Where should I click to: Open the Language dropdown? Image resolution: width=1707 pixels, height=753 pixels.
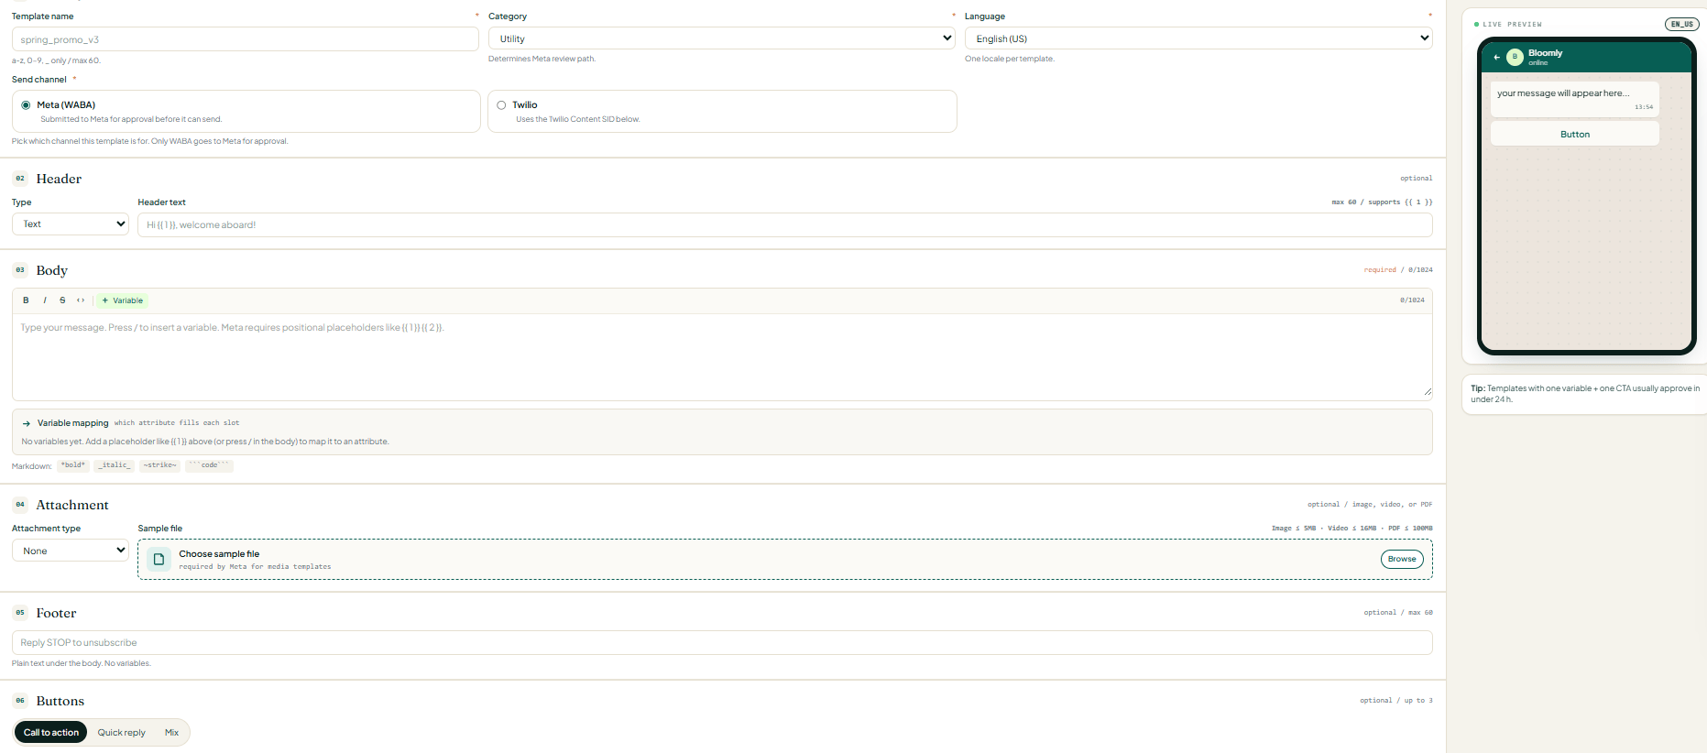point(1198,38)
